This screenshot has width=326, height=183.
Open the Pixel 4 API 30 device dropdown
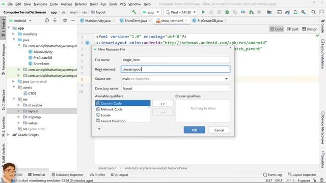point(181,12)
